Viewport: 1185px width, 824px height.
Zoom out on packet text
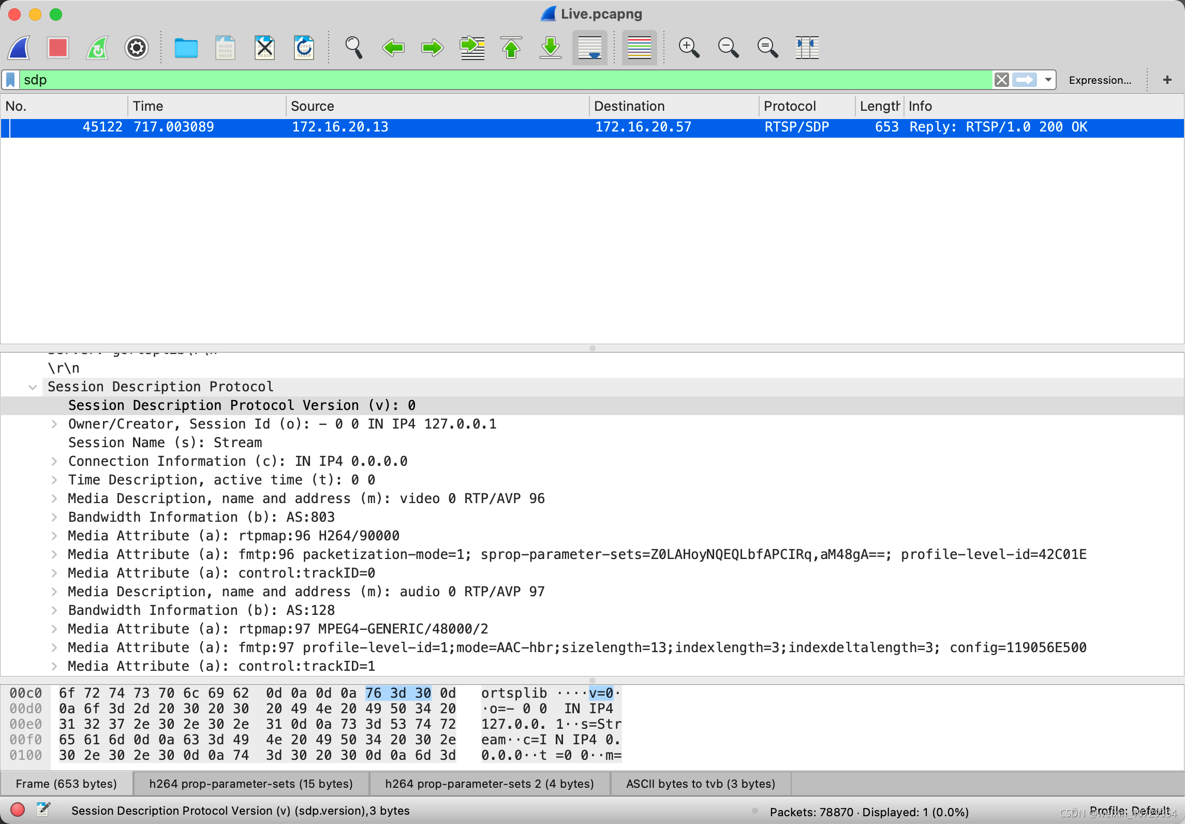pyautogui.click(x=728, y=48)
